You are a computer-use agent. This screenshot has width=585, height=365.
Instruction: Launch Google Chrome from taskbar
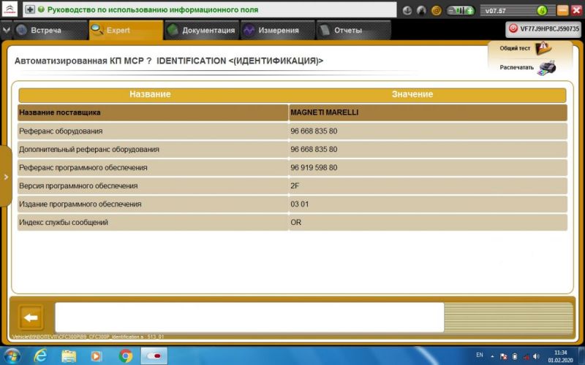[x=126, y=356]
